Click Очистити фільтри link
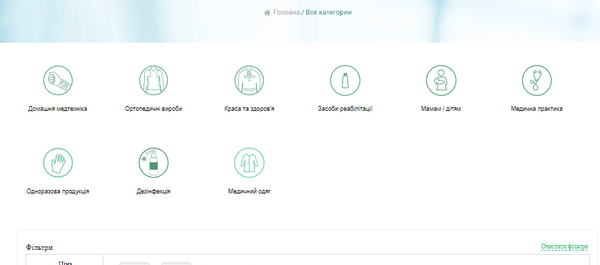This screenshot has height=265, width=600. click(x=564, y=246)
